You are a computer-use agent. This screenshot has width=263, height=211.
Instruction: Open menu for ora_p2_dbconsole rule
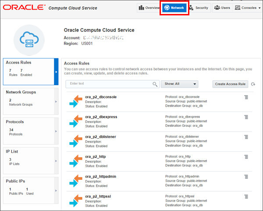pos(246,97)
